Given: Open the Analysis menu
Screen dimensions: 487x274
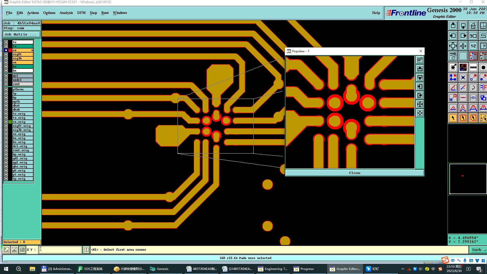Looking at the screenshot, I should click(x=66, y=13).
